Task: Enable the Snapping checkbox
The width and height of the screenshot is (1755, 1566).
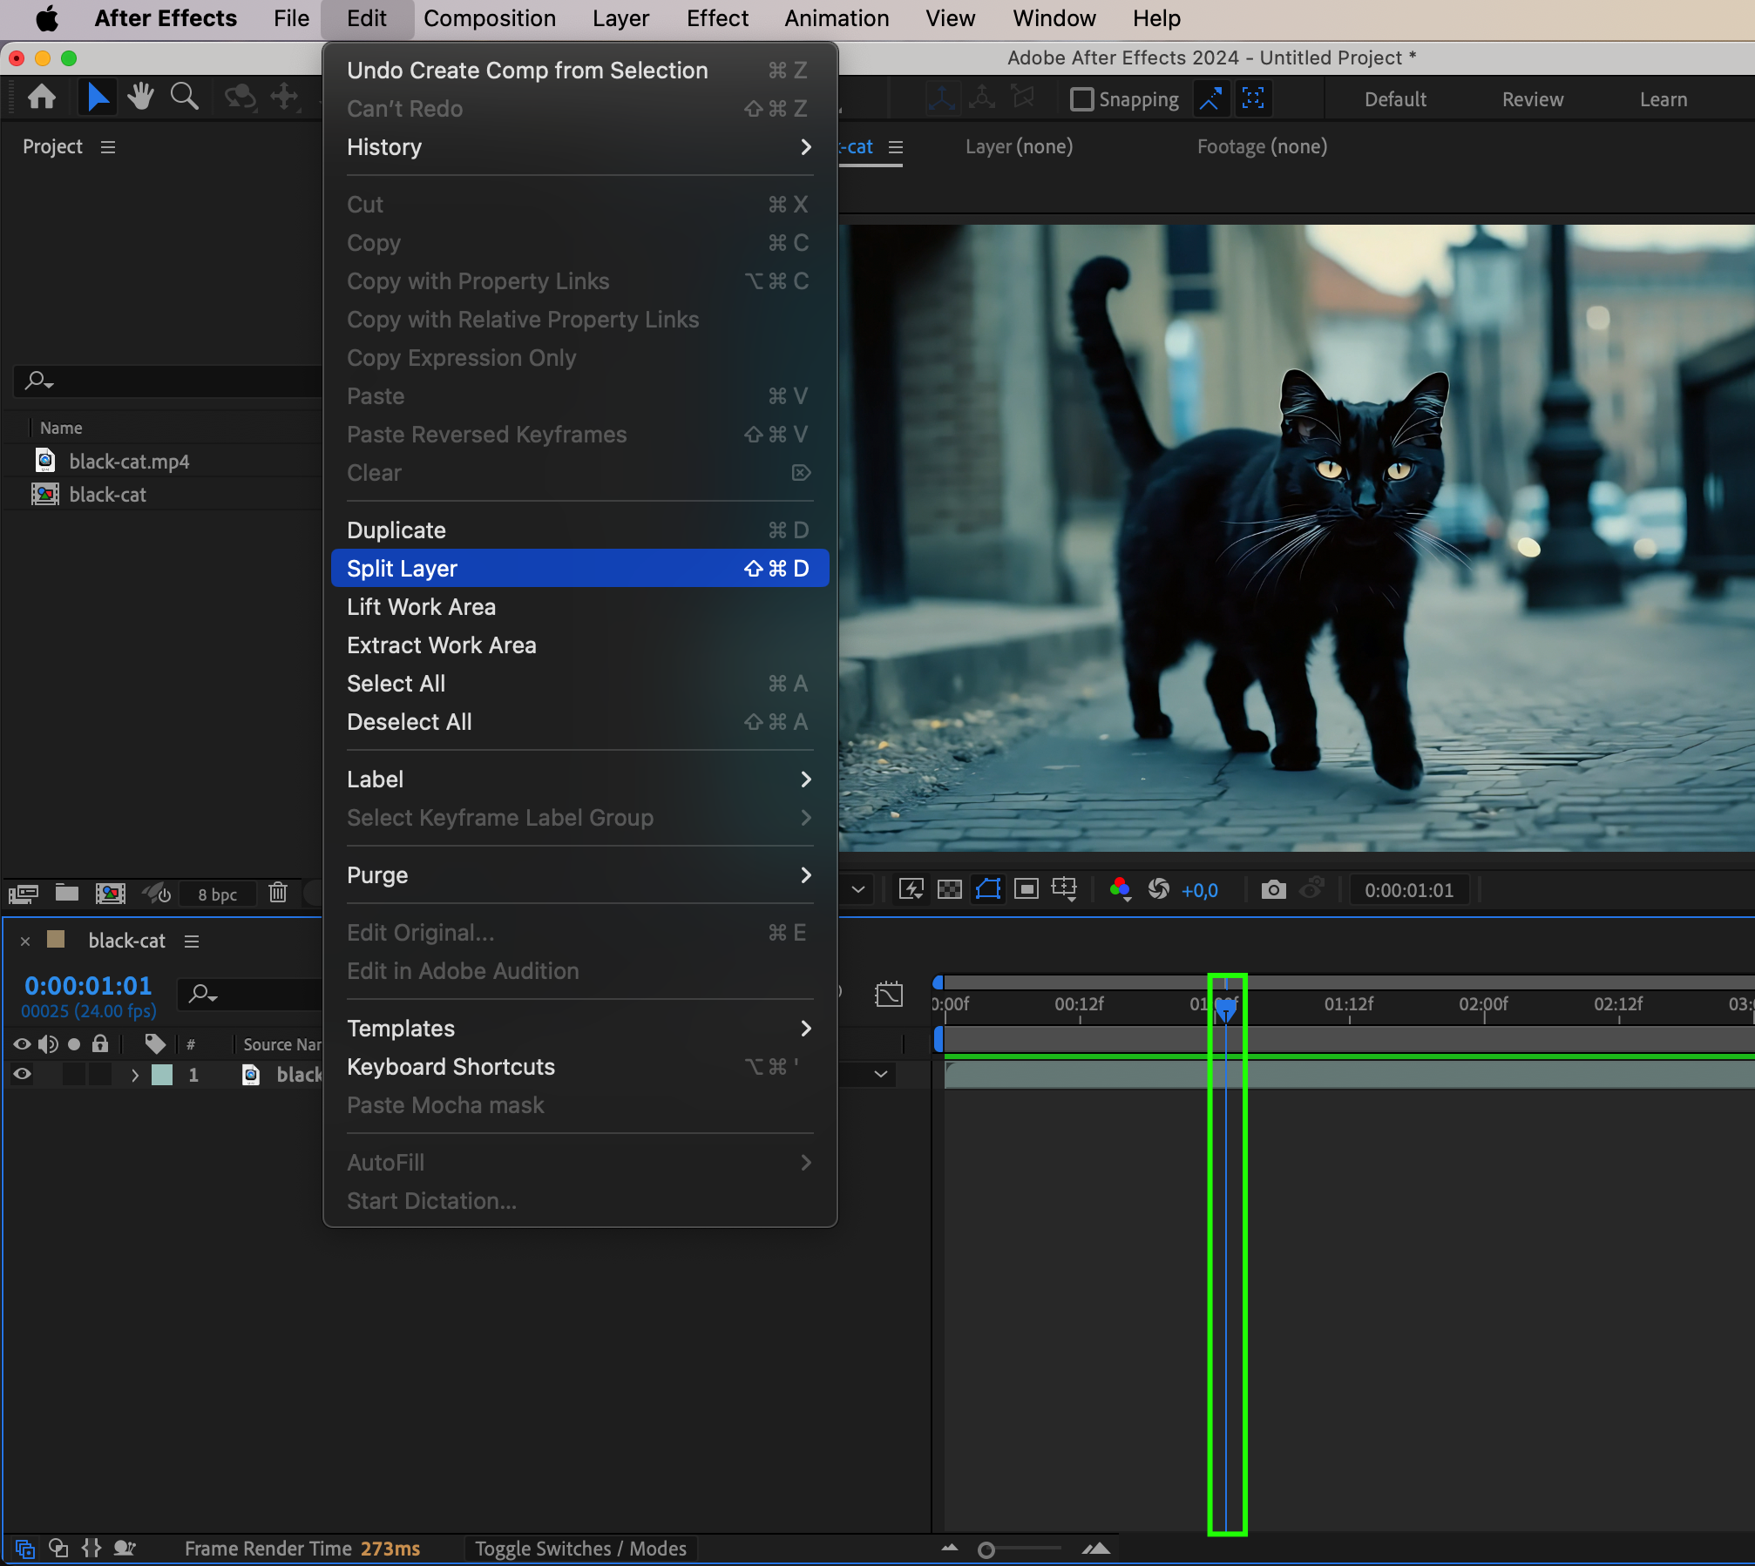Action: point(1081,99)
